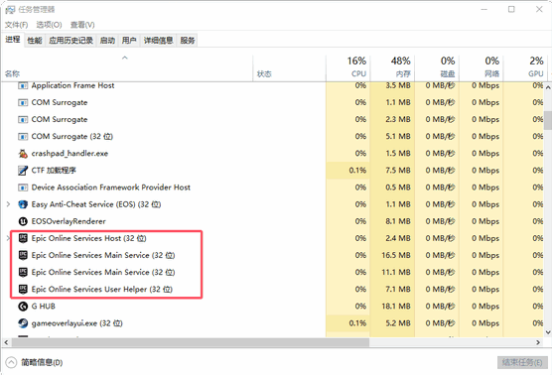Open the 查看(V) menu
552x375 pixels.
pyautogui.click(x=82, y=25)
